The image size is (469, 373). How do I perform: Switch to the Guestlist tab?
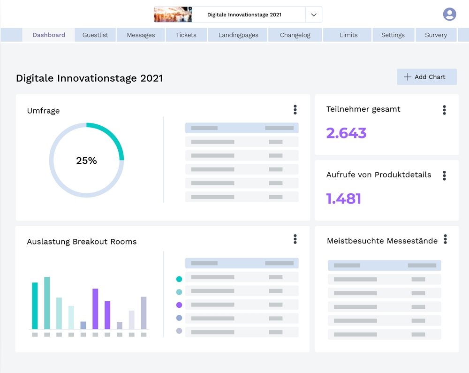click(95, 35)
